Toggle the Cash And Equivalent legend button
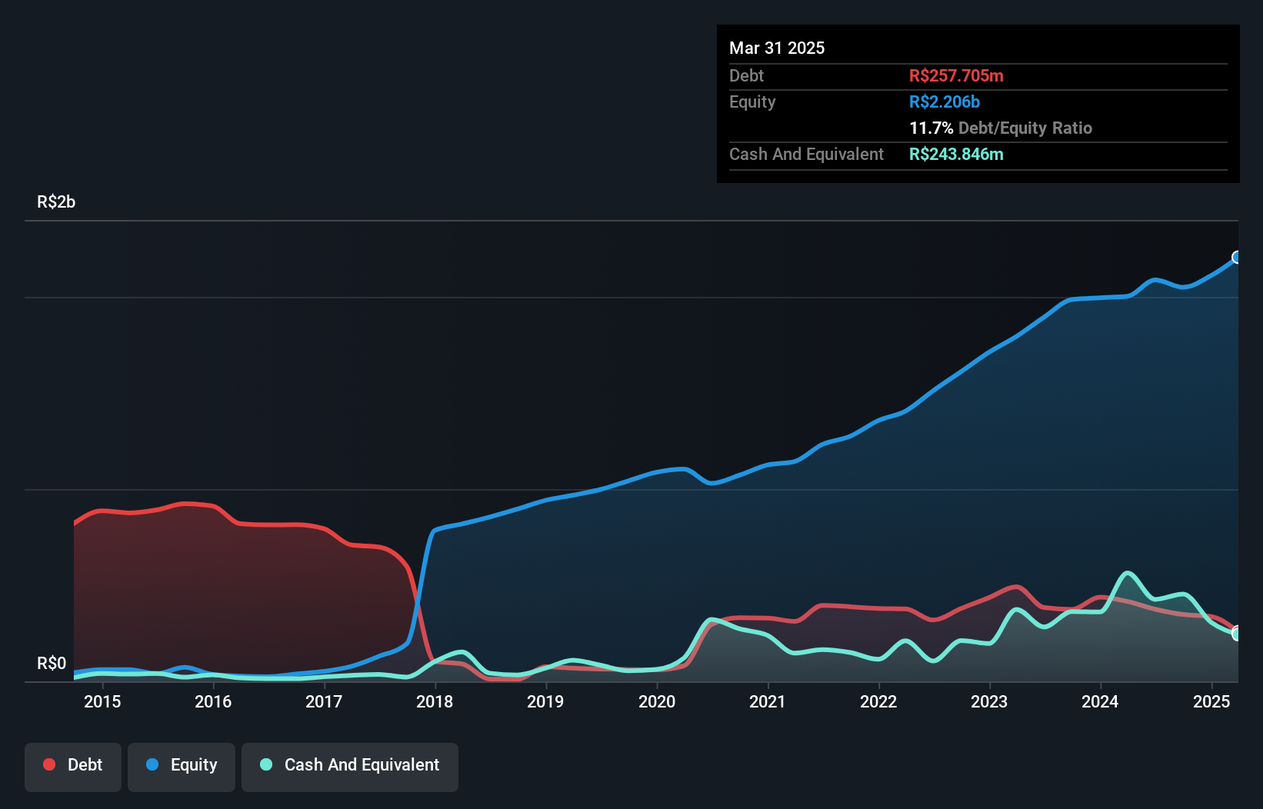Screen dimensions: 1263x809 (350, 767)
